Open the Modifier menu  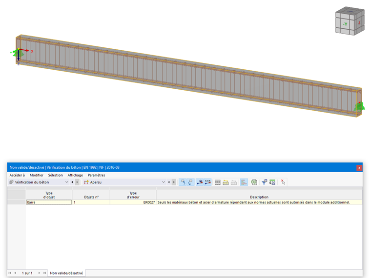[37, 175]
